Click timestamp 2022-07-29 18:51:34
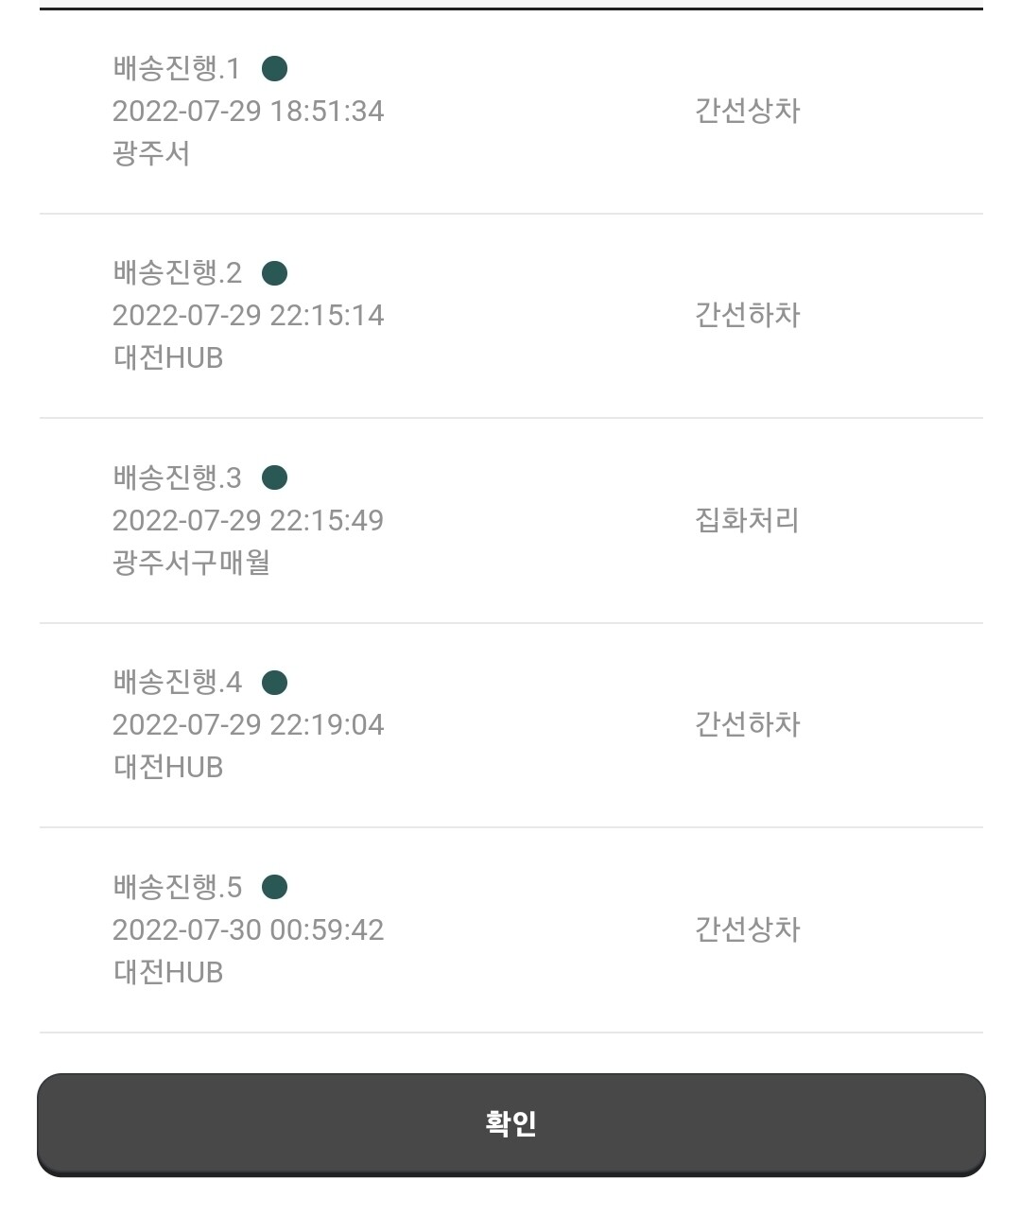 tap(248, 111)
